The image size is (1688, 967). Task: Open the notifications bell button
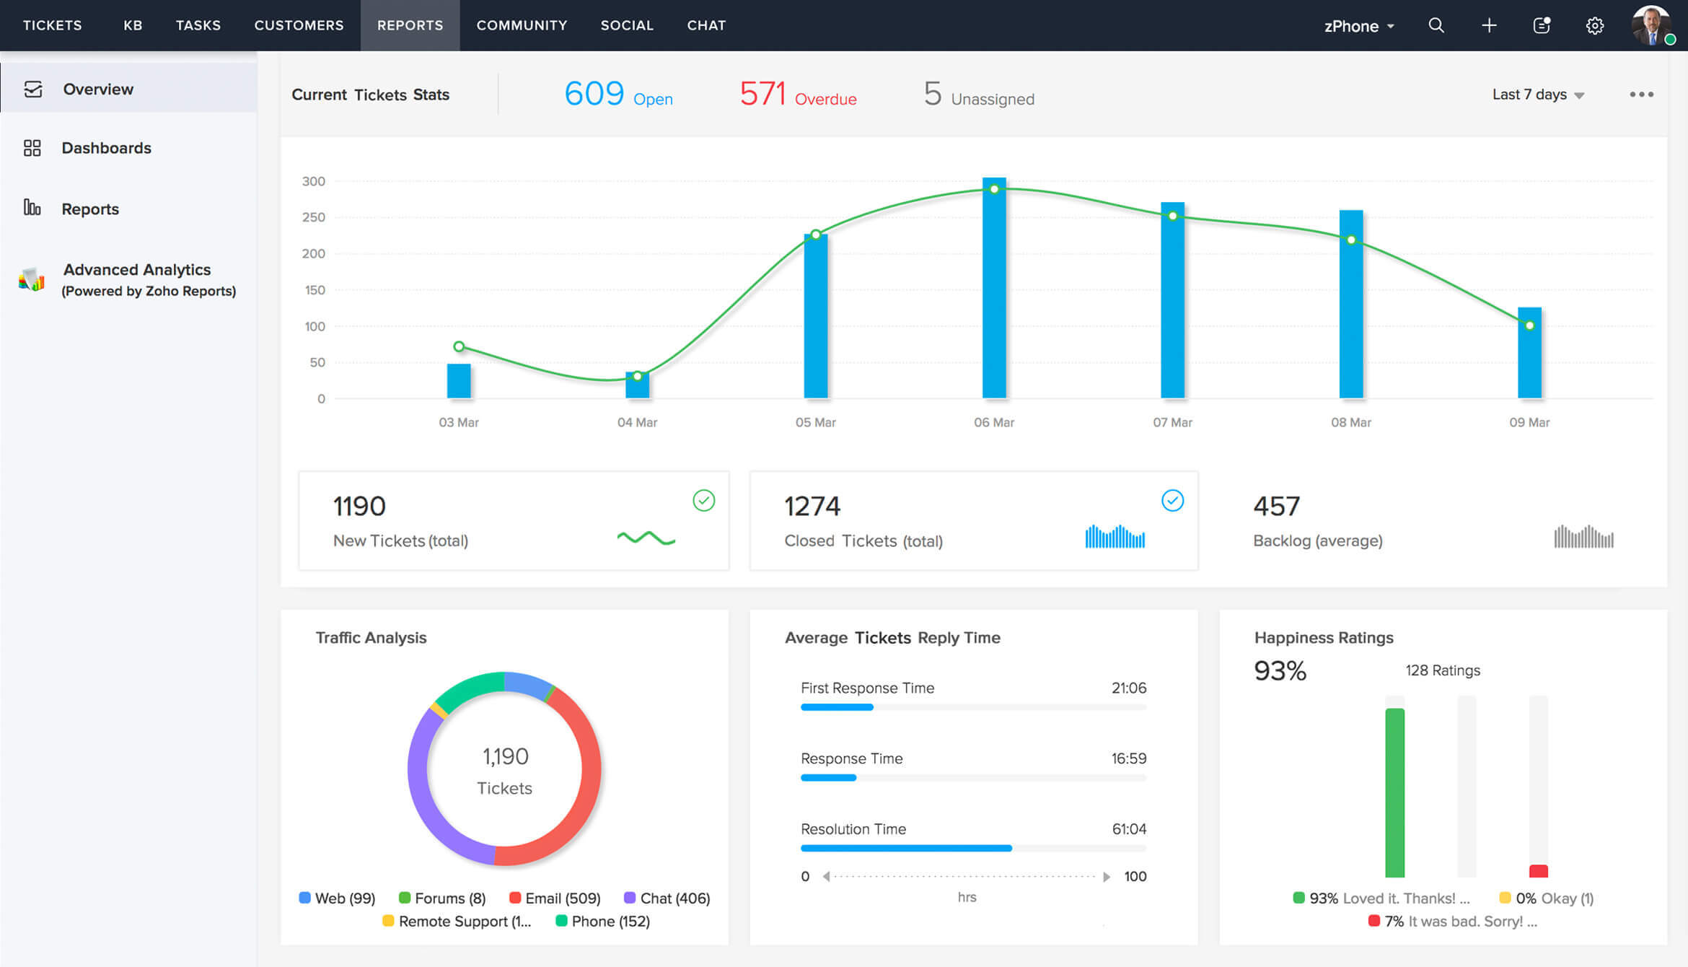(x=1542, y=25)
